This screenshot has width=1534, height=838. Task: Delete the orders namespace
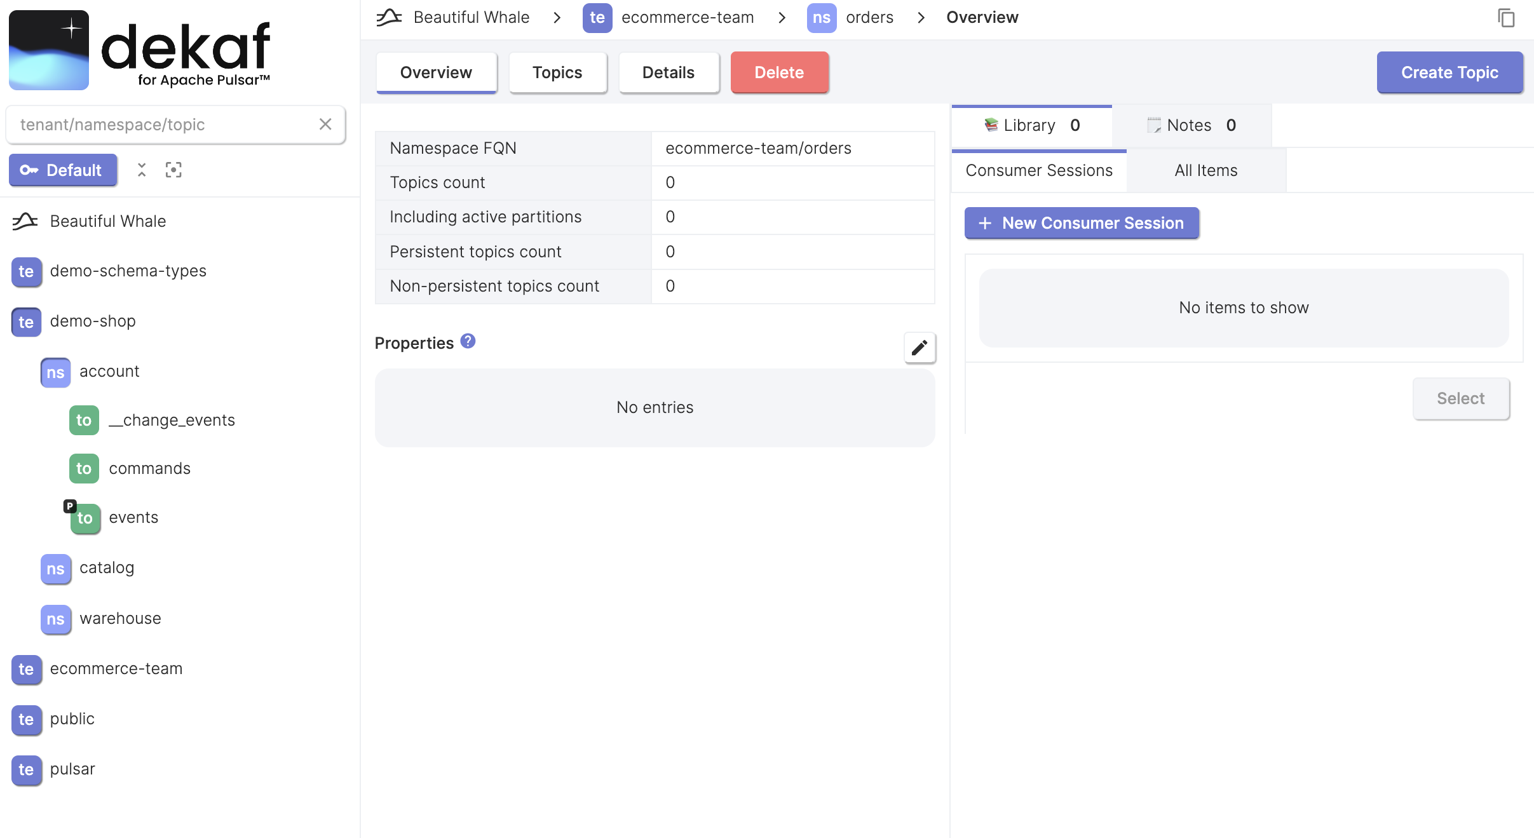coord(779,72)
